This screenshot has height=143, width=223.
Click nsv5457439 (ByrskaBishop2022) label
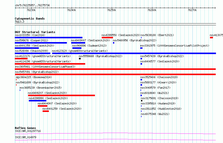coord(162,56)
